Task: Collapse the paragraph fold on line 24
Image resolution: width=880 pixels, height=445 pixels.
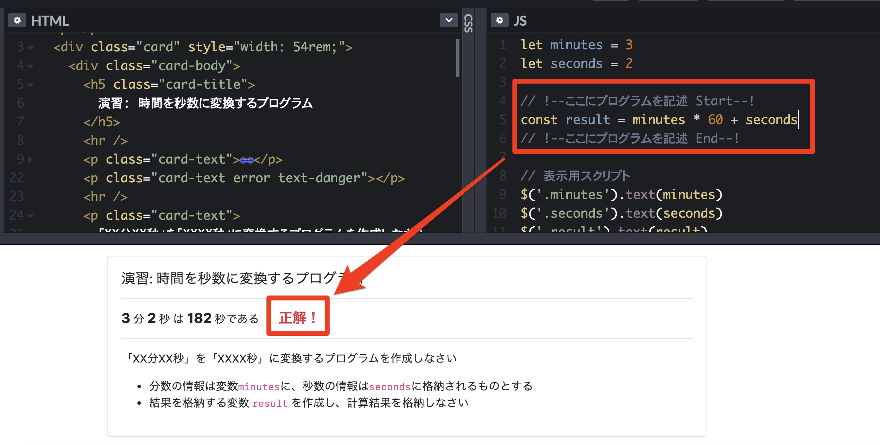Action: [31, 216]
